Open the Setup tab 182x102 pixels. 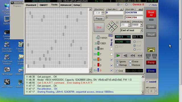[x=76, y=5]
